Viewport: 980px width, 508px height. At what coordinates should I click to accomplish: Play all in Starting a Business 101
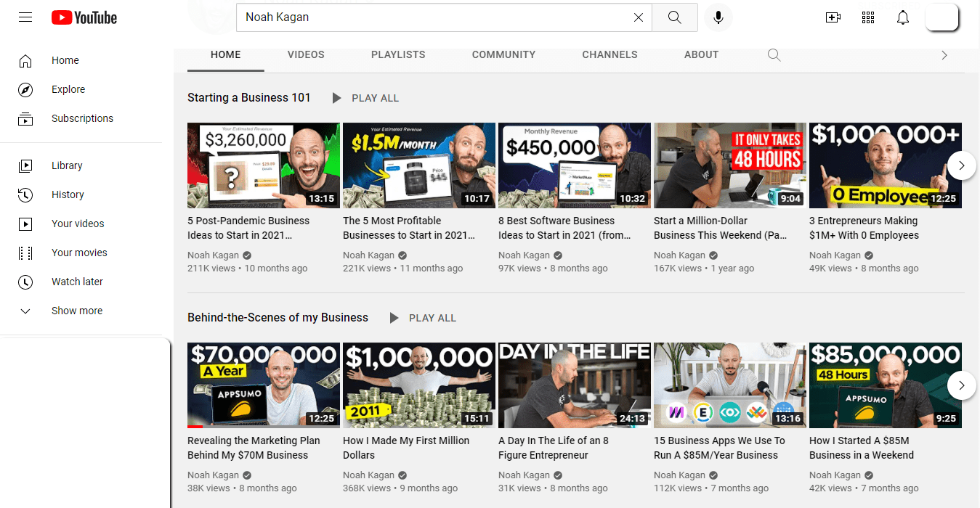point(366,98)
